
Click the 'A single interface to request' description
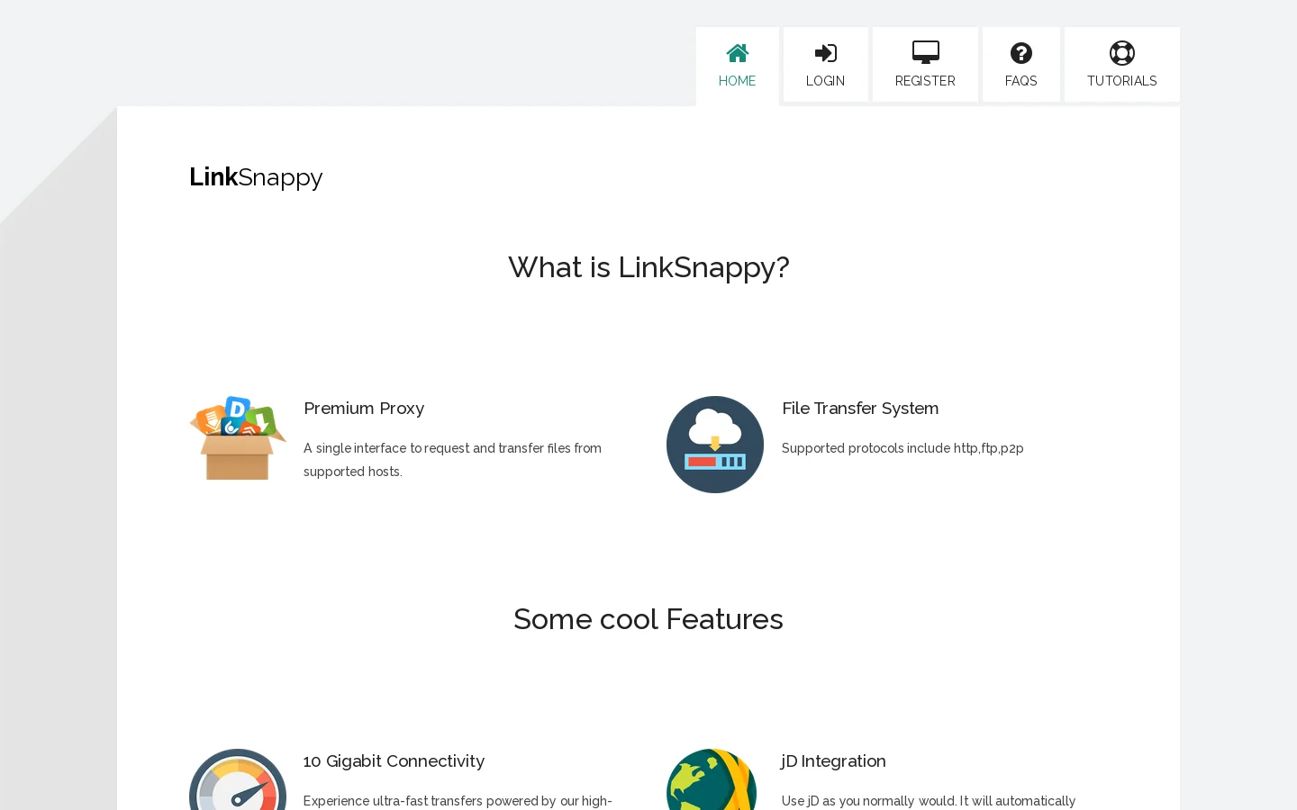point(452,460)
